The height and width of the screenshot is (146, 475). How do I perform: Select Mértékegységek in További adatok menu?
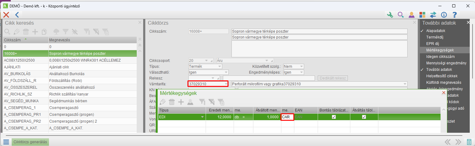[x=440, y=50]
